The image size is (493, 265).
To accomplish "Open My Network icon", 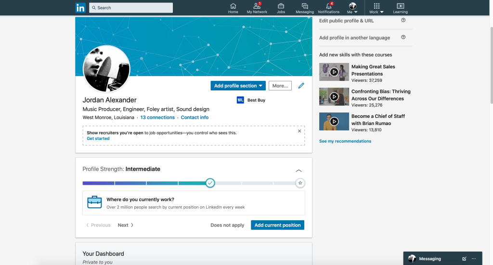I will (x=257, y=6).
